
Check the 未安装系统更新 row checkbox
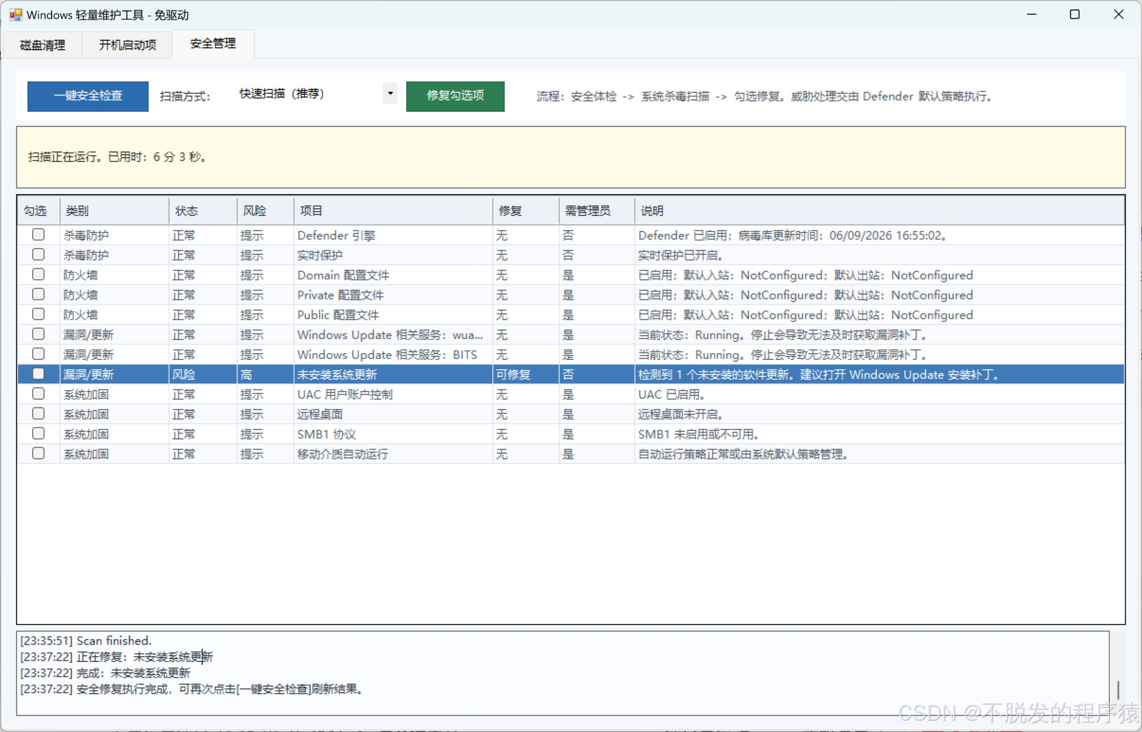tap(38, 374)
